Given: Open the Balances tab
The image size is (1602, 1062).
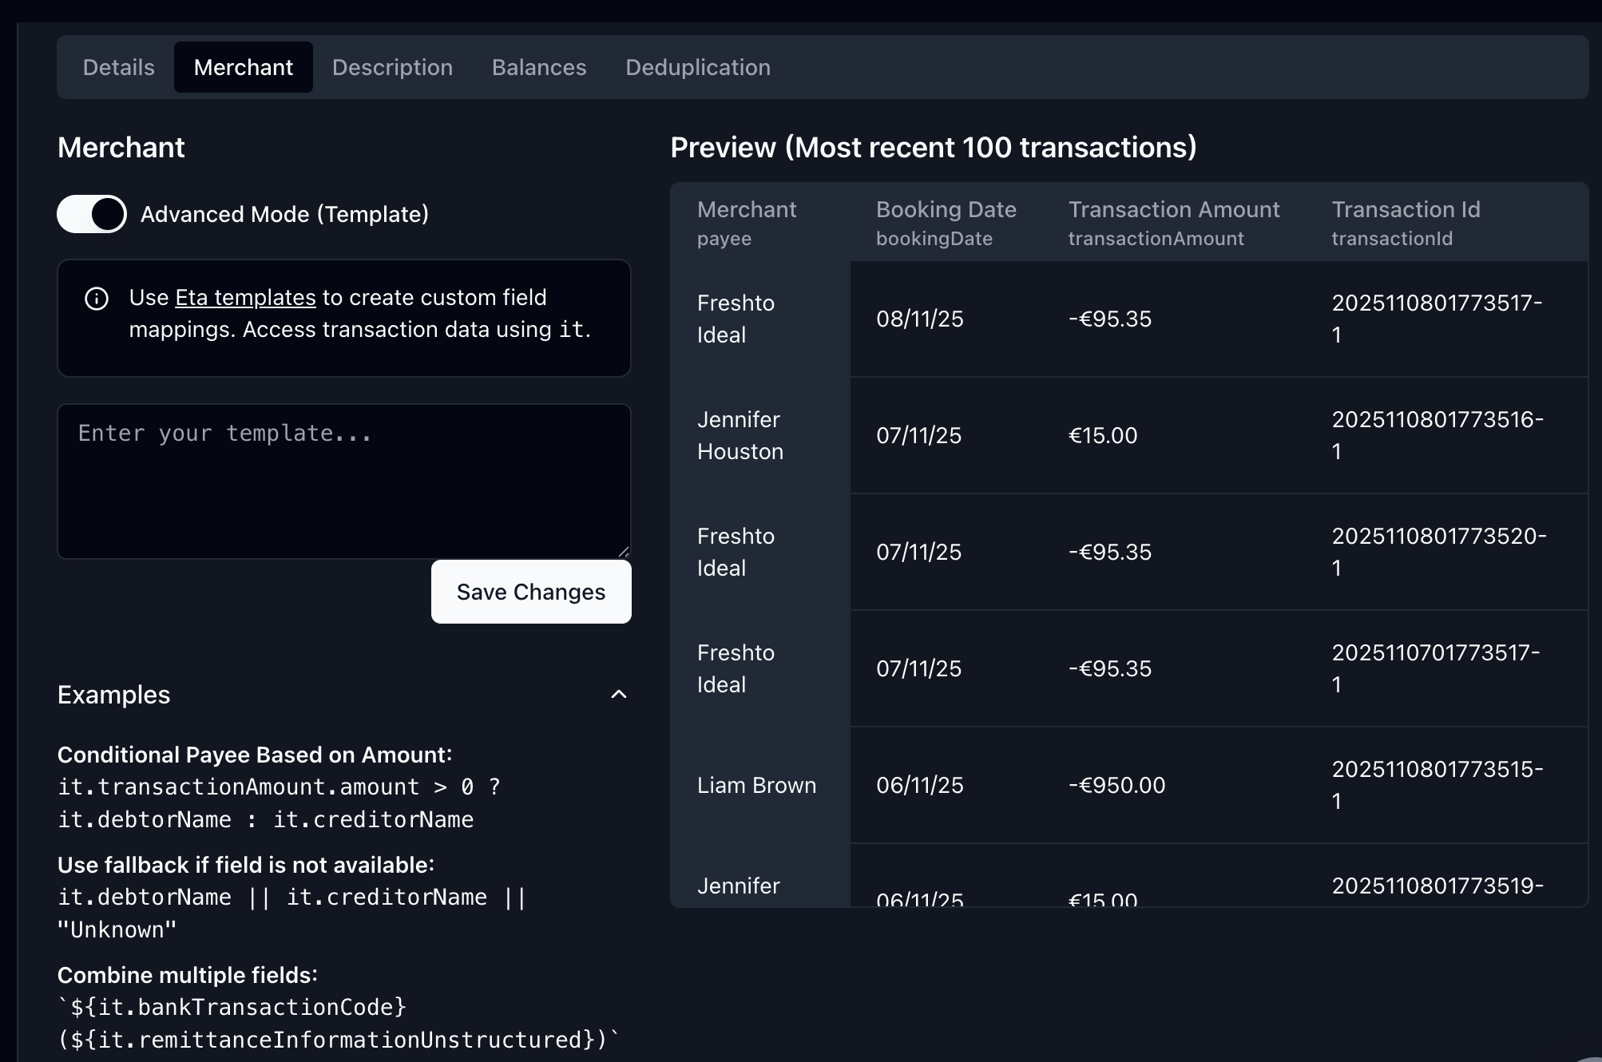Looking at the screenshot, I should (x=539, y=67).
